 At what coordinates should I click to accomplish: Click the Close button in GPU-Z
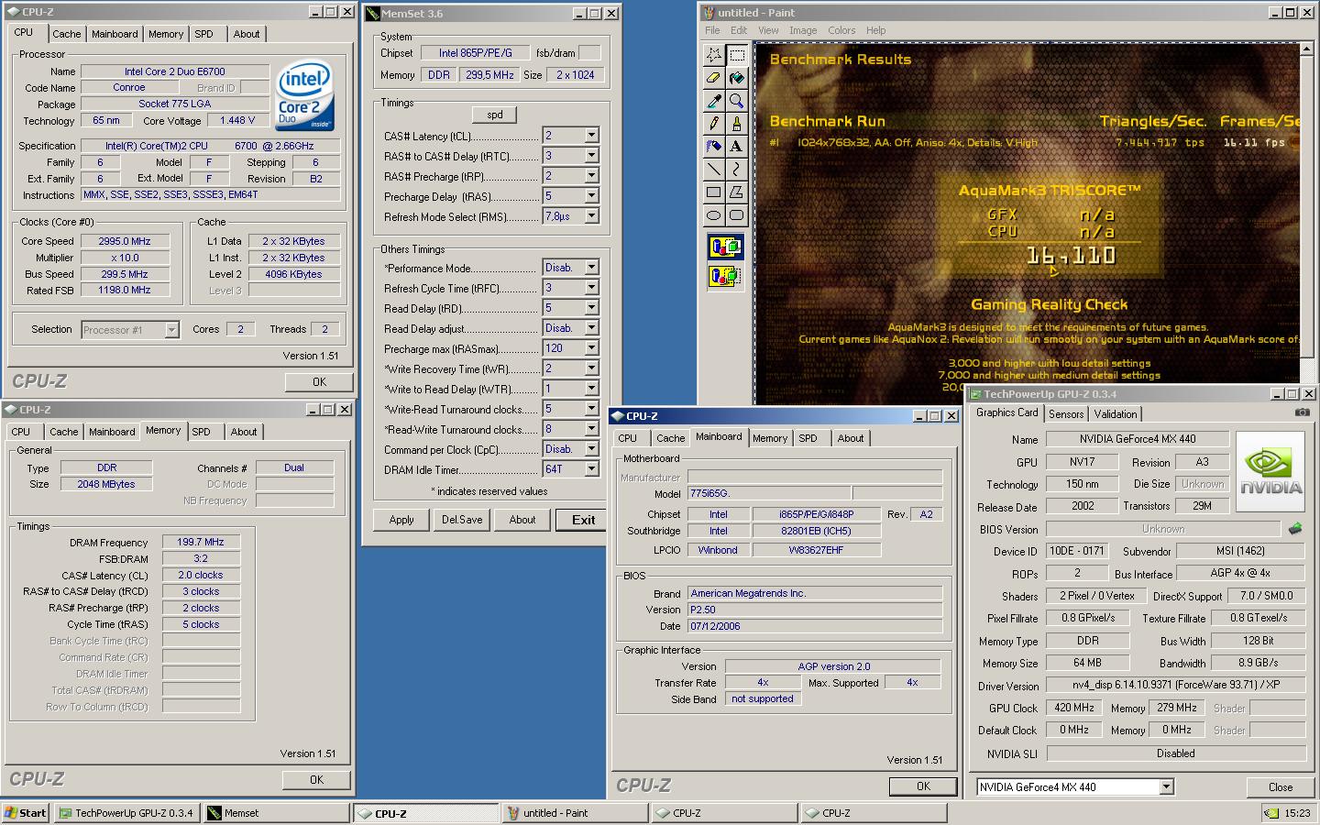(1281, 787)
